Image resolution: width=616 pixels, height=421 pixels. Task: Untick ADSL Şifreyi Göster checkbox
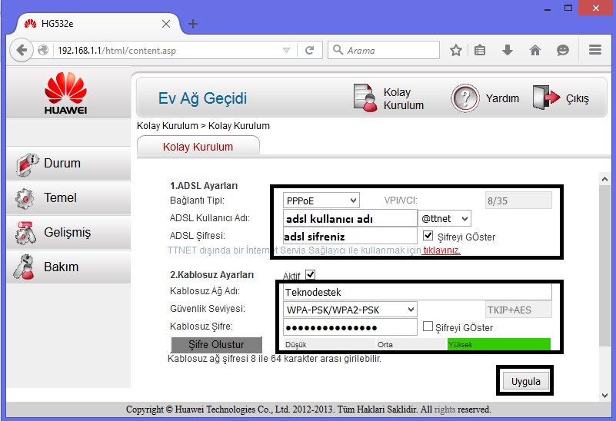click(x=428, y=235)
